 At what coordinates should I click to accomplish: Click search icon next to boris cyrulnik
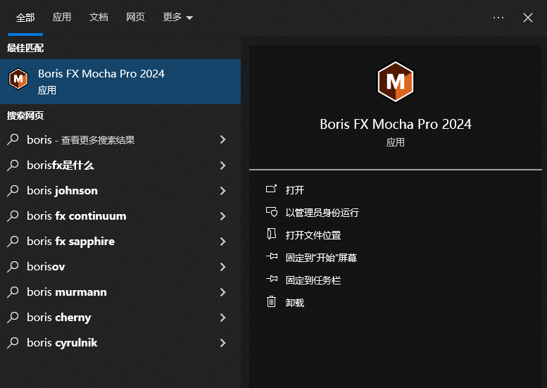point(13,343)
